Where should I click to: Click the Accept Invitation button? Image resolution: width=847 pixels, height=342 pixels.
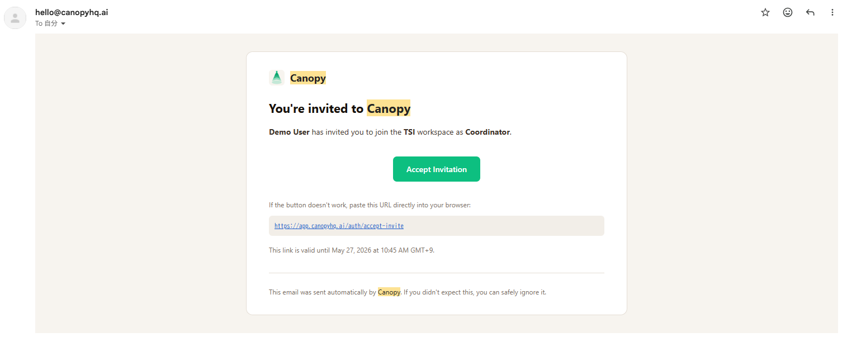point(437,169)
